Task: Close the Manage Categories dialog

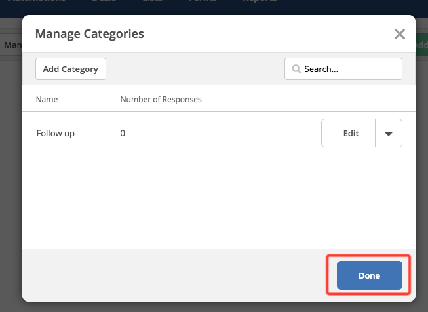Action: (399, 34)
